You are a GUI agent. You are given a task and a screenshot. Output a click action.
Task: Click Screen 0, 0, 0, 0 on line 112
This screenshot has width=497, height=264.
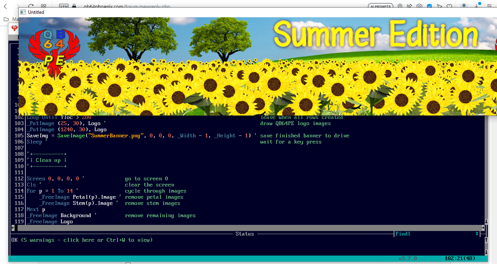coord(53,178)
